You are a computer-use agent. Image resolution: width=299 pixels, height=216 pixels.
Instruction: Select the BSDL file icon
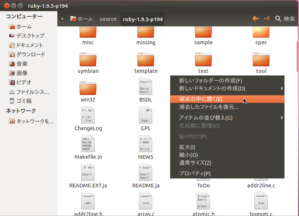click(x=146, y=87)
